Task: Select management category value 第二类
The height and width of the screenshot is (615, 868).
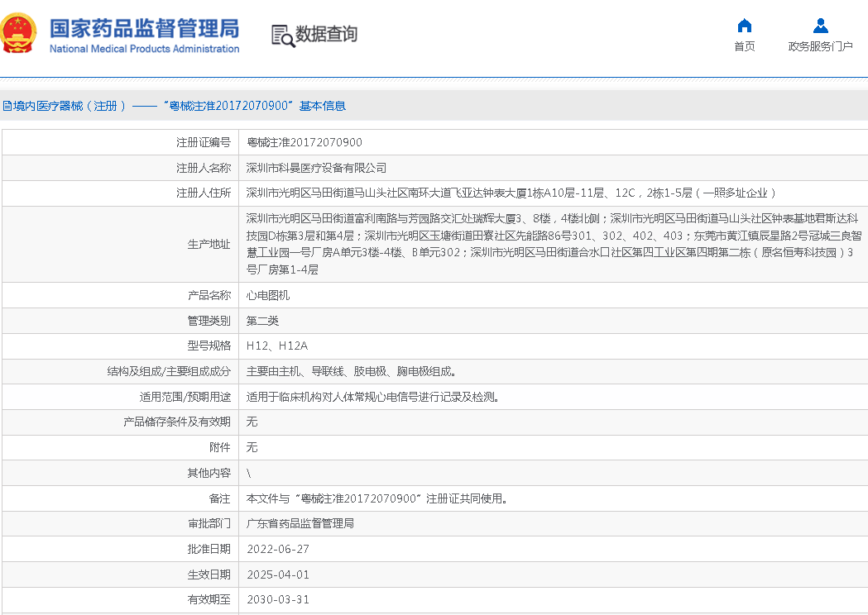Action: pyautogui.click(x=262, y=321)
